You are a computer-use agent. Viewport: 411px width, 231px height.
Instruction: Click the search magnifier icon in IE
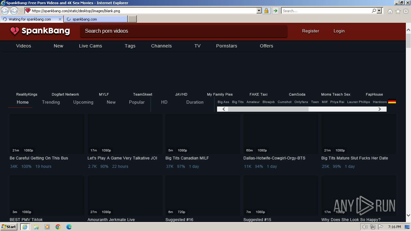(x=374, y=11)
